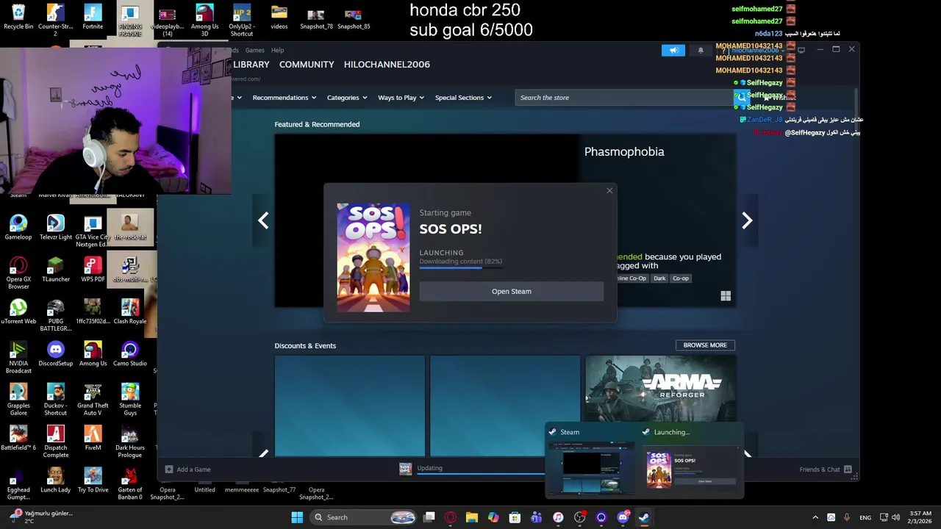Click the Updating downloads status

click(430, 468)
